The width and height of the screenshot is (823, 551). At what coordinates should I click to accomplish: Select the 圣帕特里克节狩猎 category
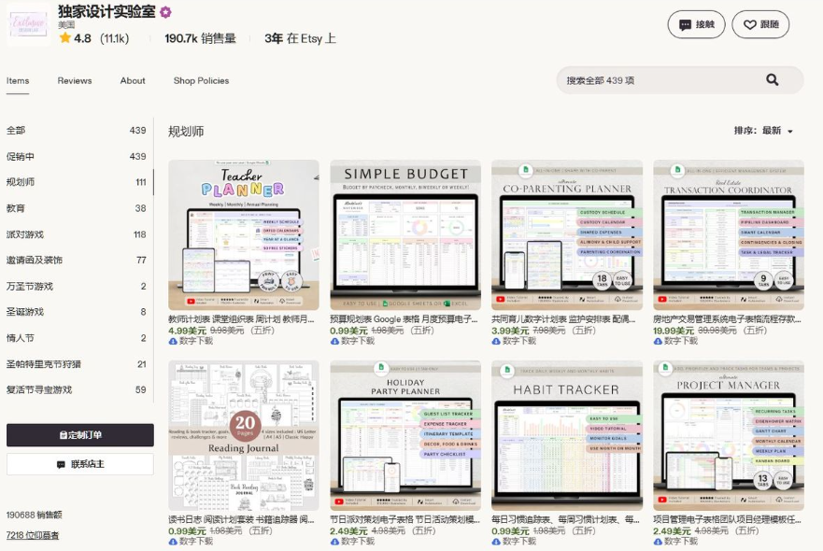click(77, 364)
